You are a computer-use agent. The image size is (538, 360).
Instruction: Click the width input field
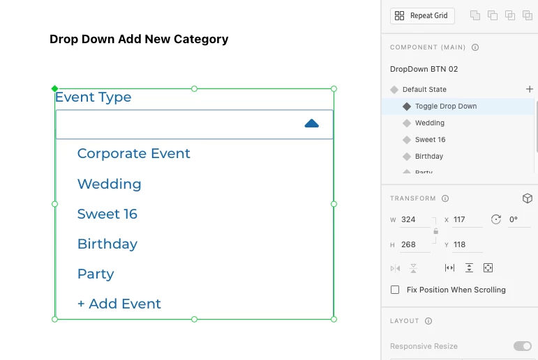pyautogui.click(x=414, y=219)
